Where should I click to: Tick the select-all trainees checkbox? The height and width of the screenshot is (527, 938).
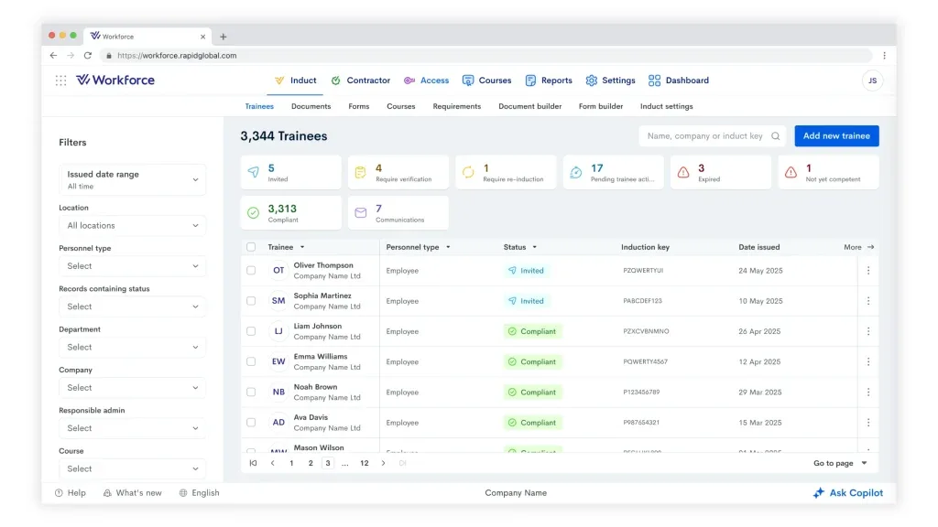(x=251, y=247)
